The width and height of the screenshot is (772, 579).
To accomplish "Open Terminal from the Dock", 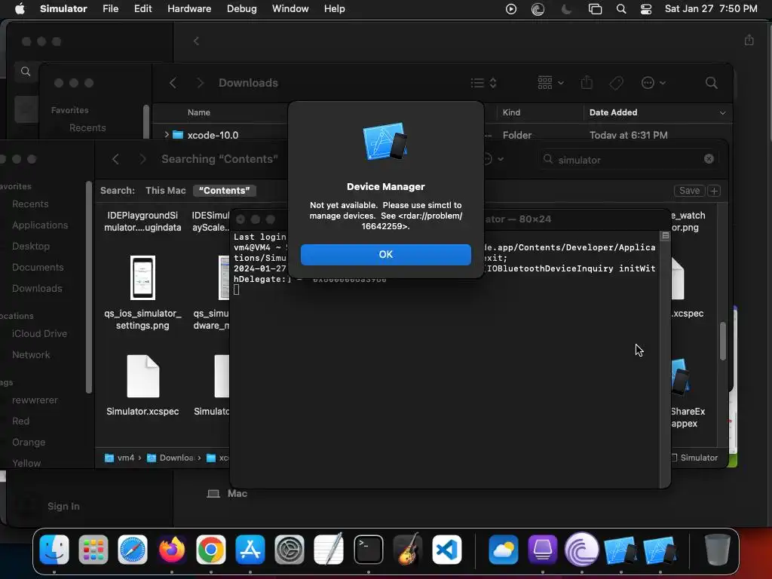I will 368,550.
